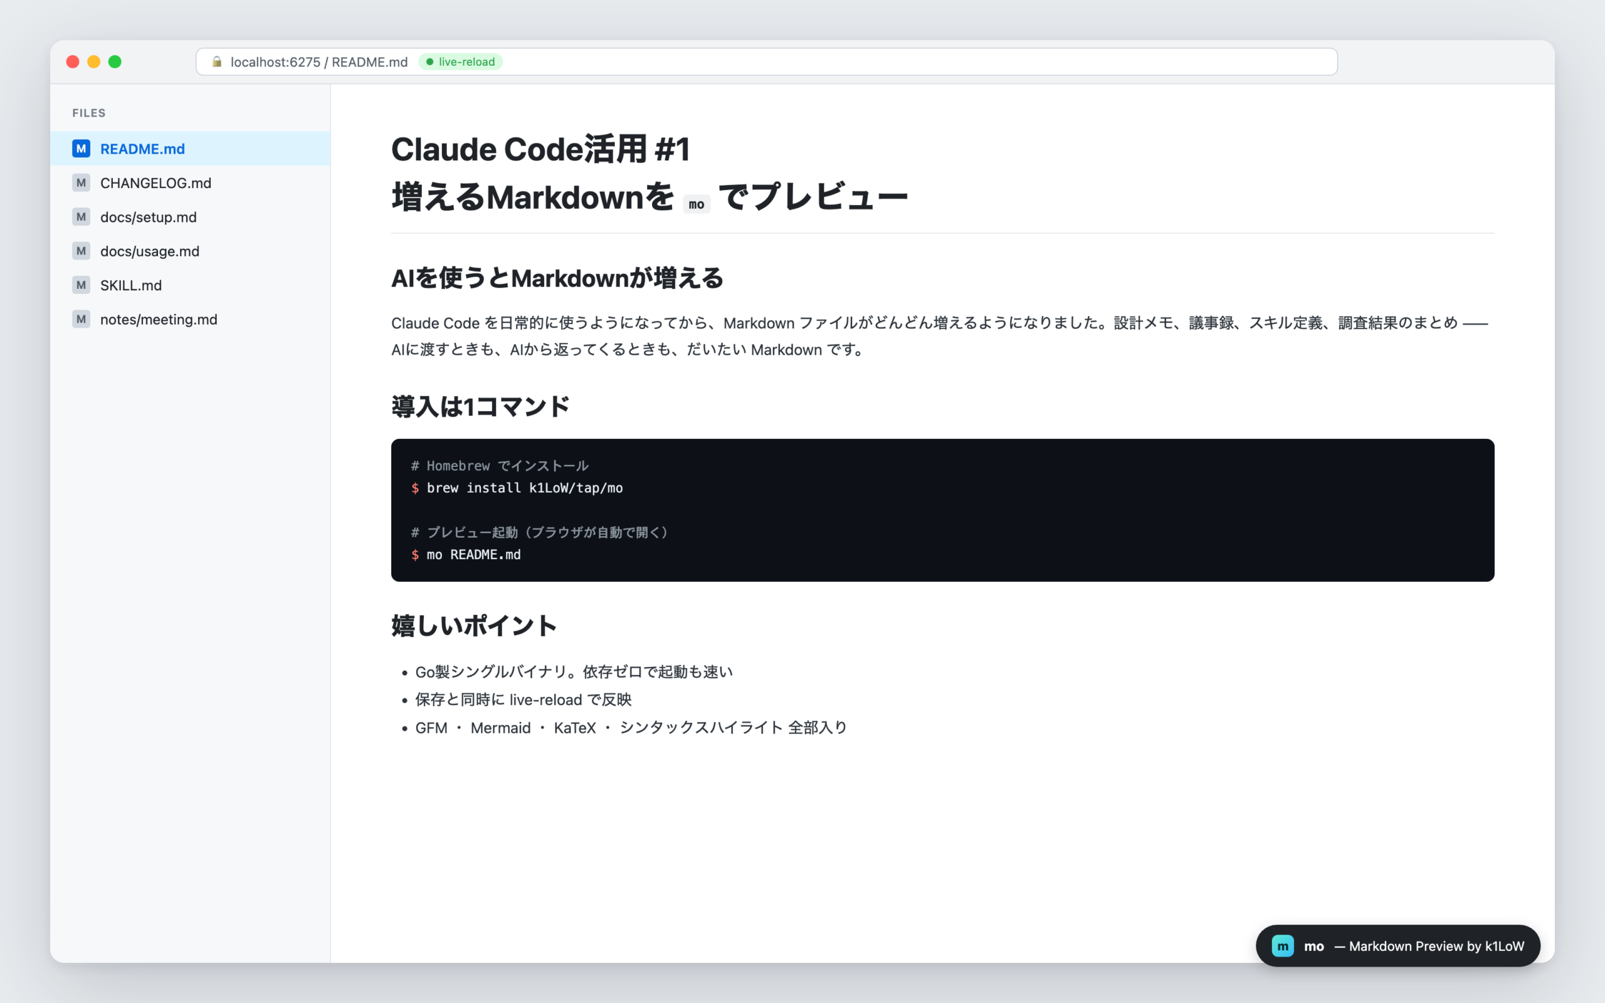Click the FILES sidebar header
Screen dimensions: 1605x1003
tap(89, 113)
